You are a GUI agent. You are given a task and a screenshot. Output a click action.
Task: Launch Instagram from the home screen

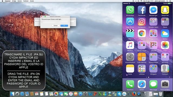pos(142,22)
